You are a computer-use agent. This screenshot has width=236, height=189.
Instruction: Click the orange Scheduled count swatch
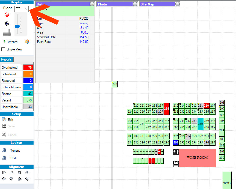(28, 74)
